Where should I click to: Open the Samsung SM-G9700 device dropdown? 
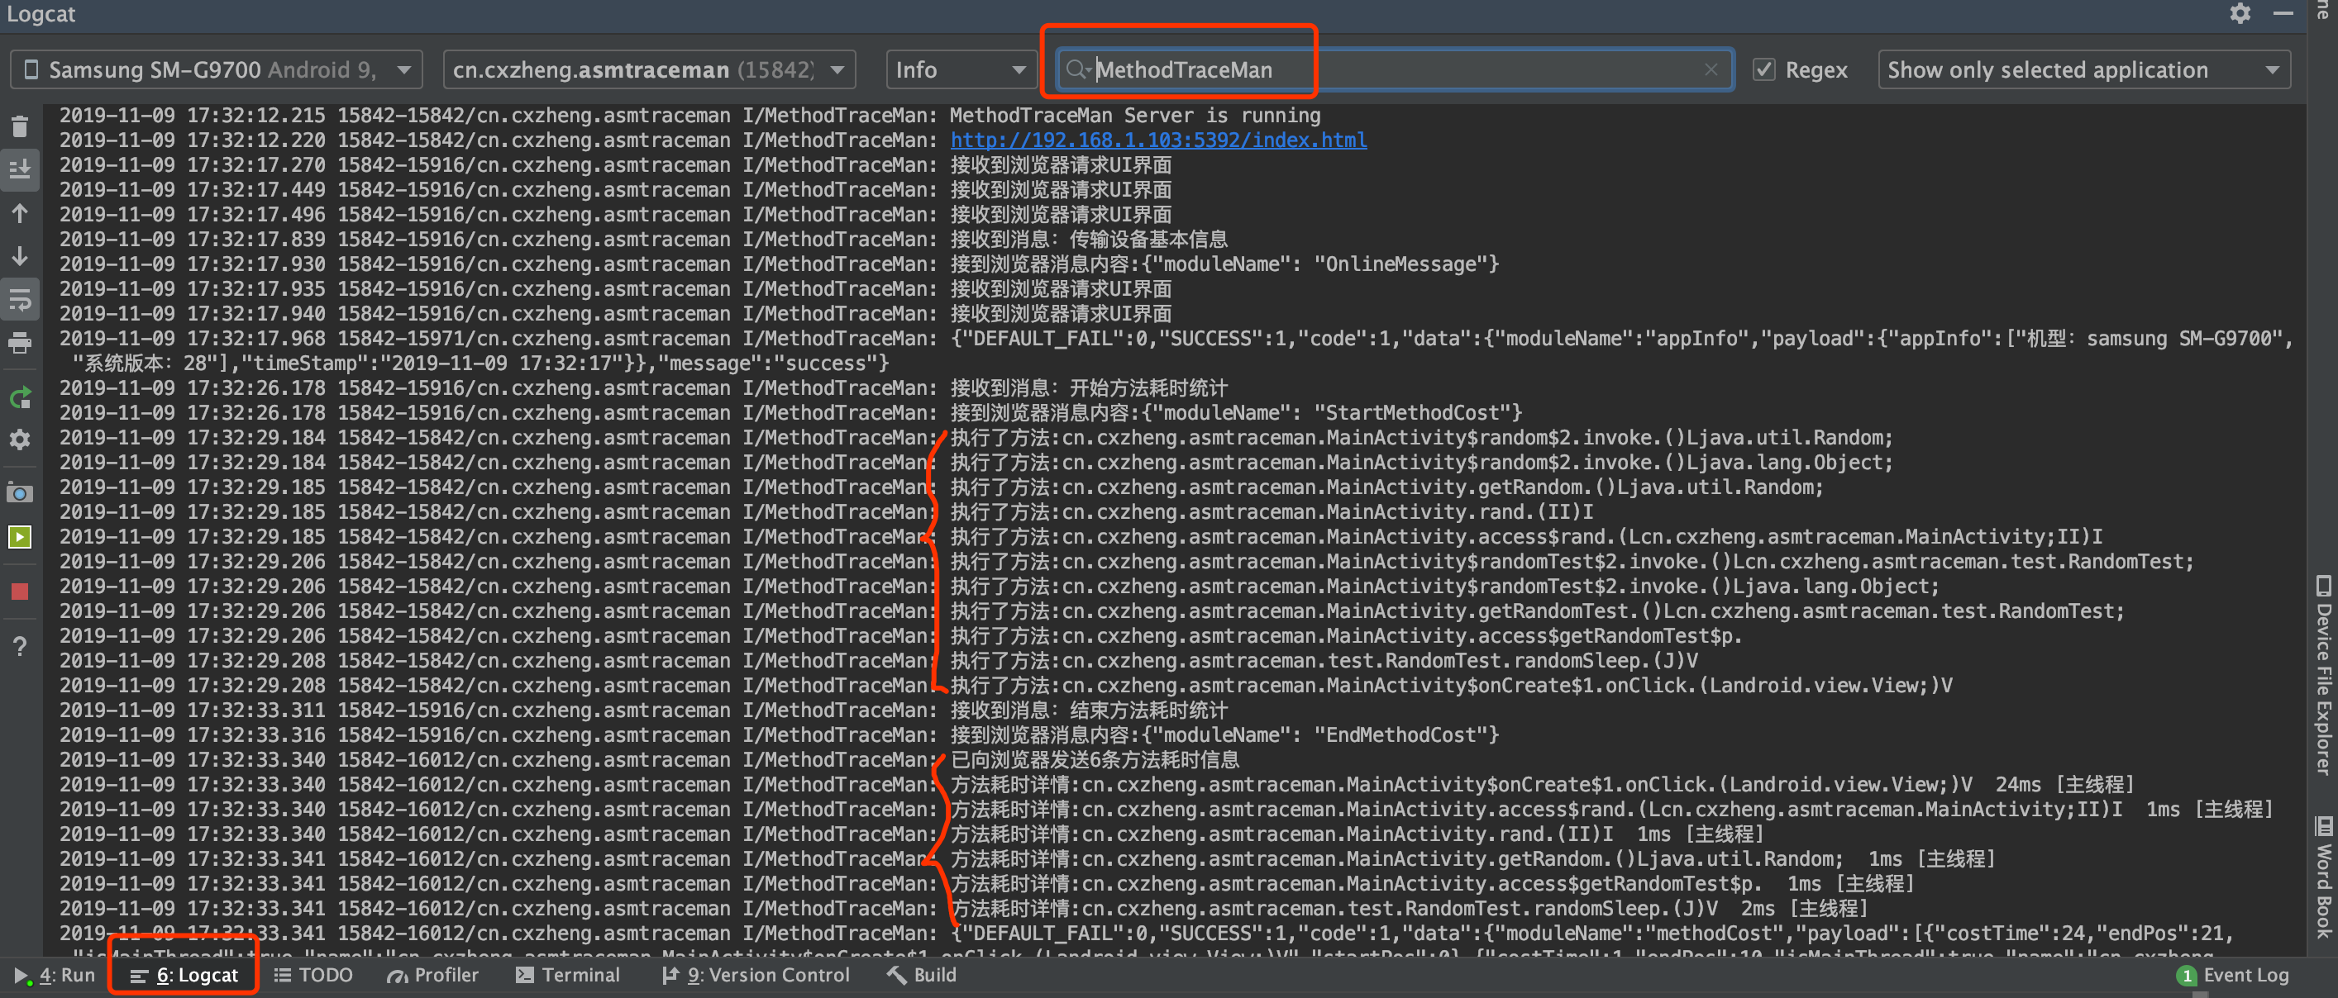pos(216,70)
